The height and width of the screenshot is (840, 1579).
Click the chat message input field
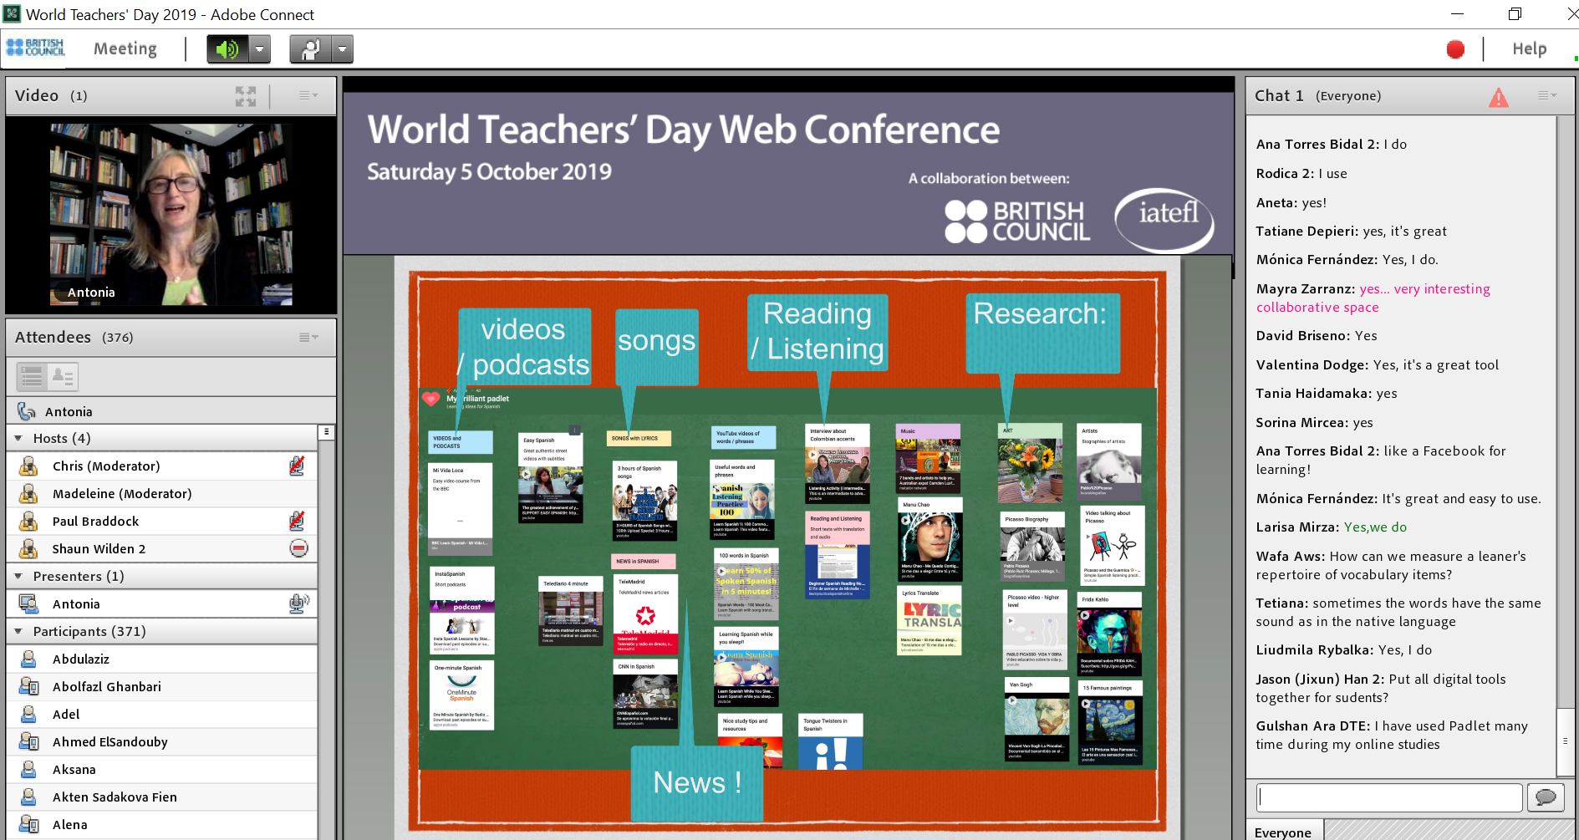[1389, 797]
